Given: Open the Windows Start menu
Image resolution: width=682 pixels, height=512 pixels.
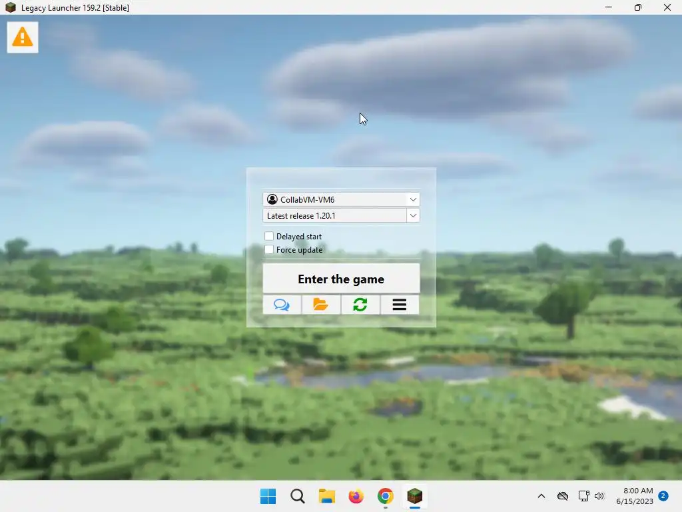Looking at the screenshot, I should coord(268,496).
